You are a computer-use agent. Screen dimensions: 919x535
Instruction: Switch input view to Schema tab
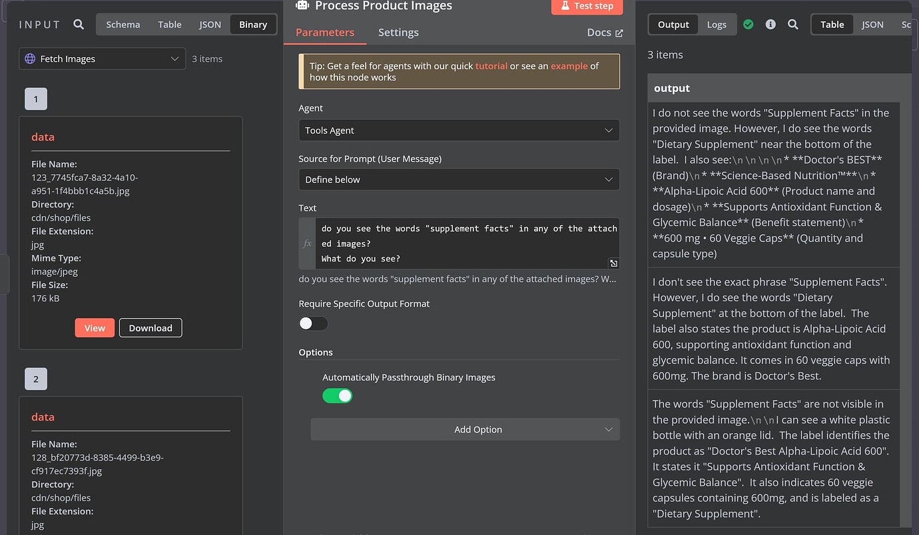click(123, 25)
